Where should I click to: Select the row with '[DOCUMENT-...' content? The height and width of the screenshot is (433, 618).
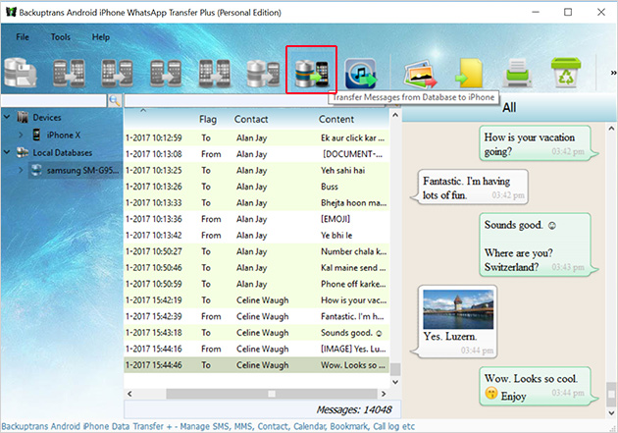pos(257,154)
